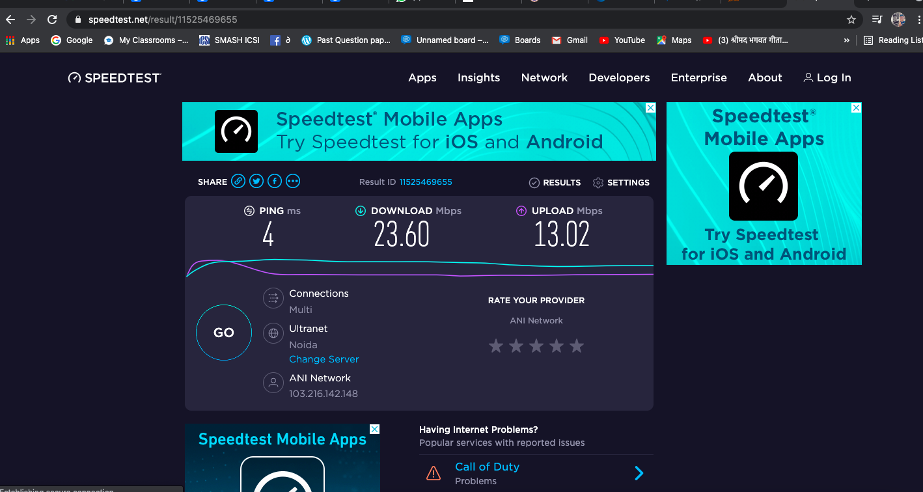
Task: Click the Change Server link
Action: click(324, 359)
